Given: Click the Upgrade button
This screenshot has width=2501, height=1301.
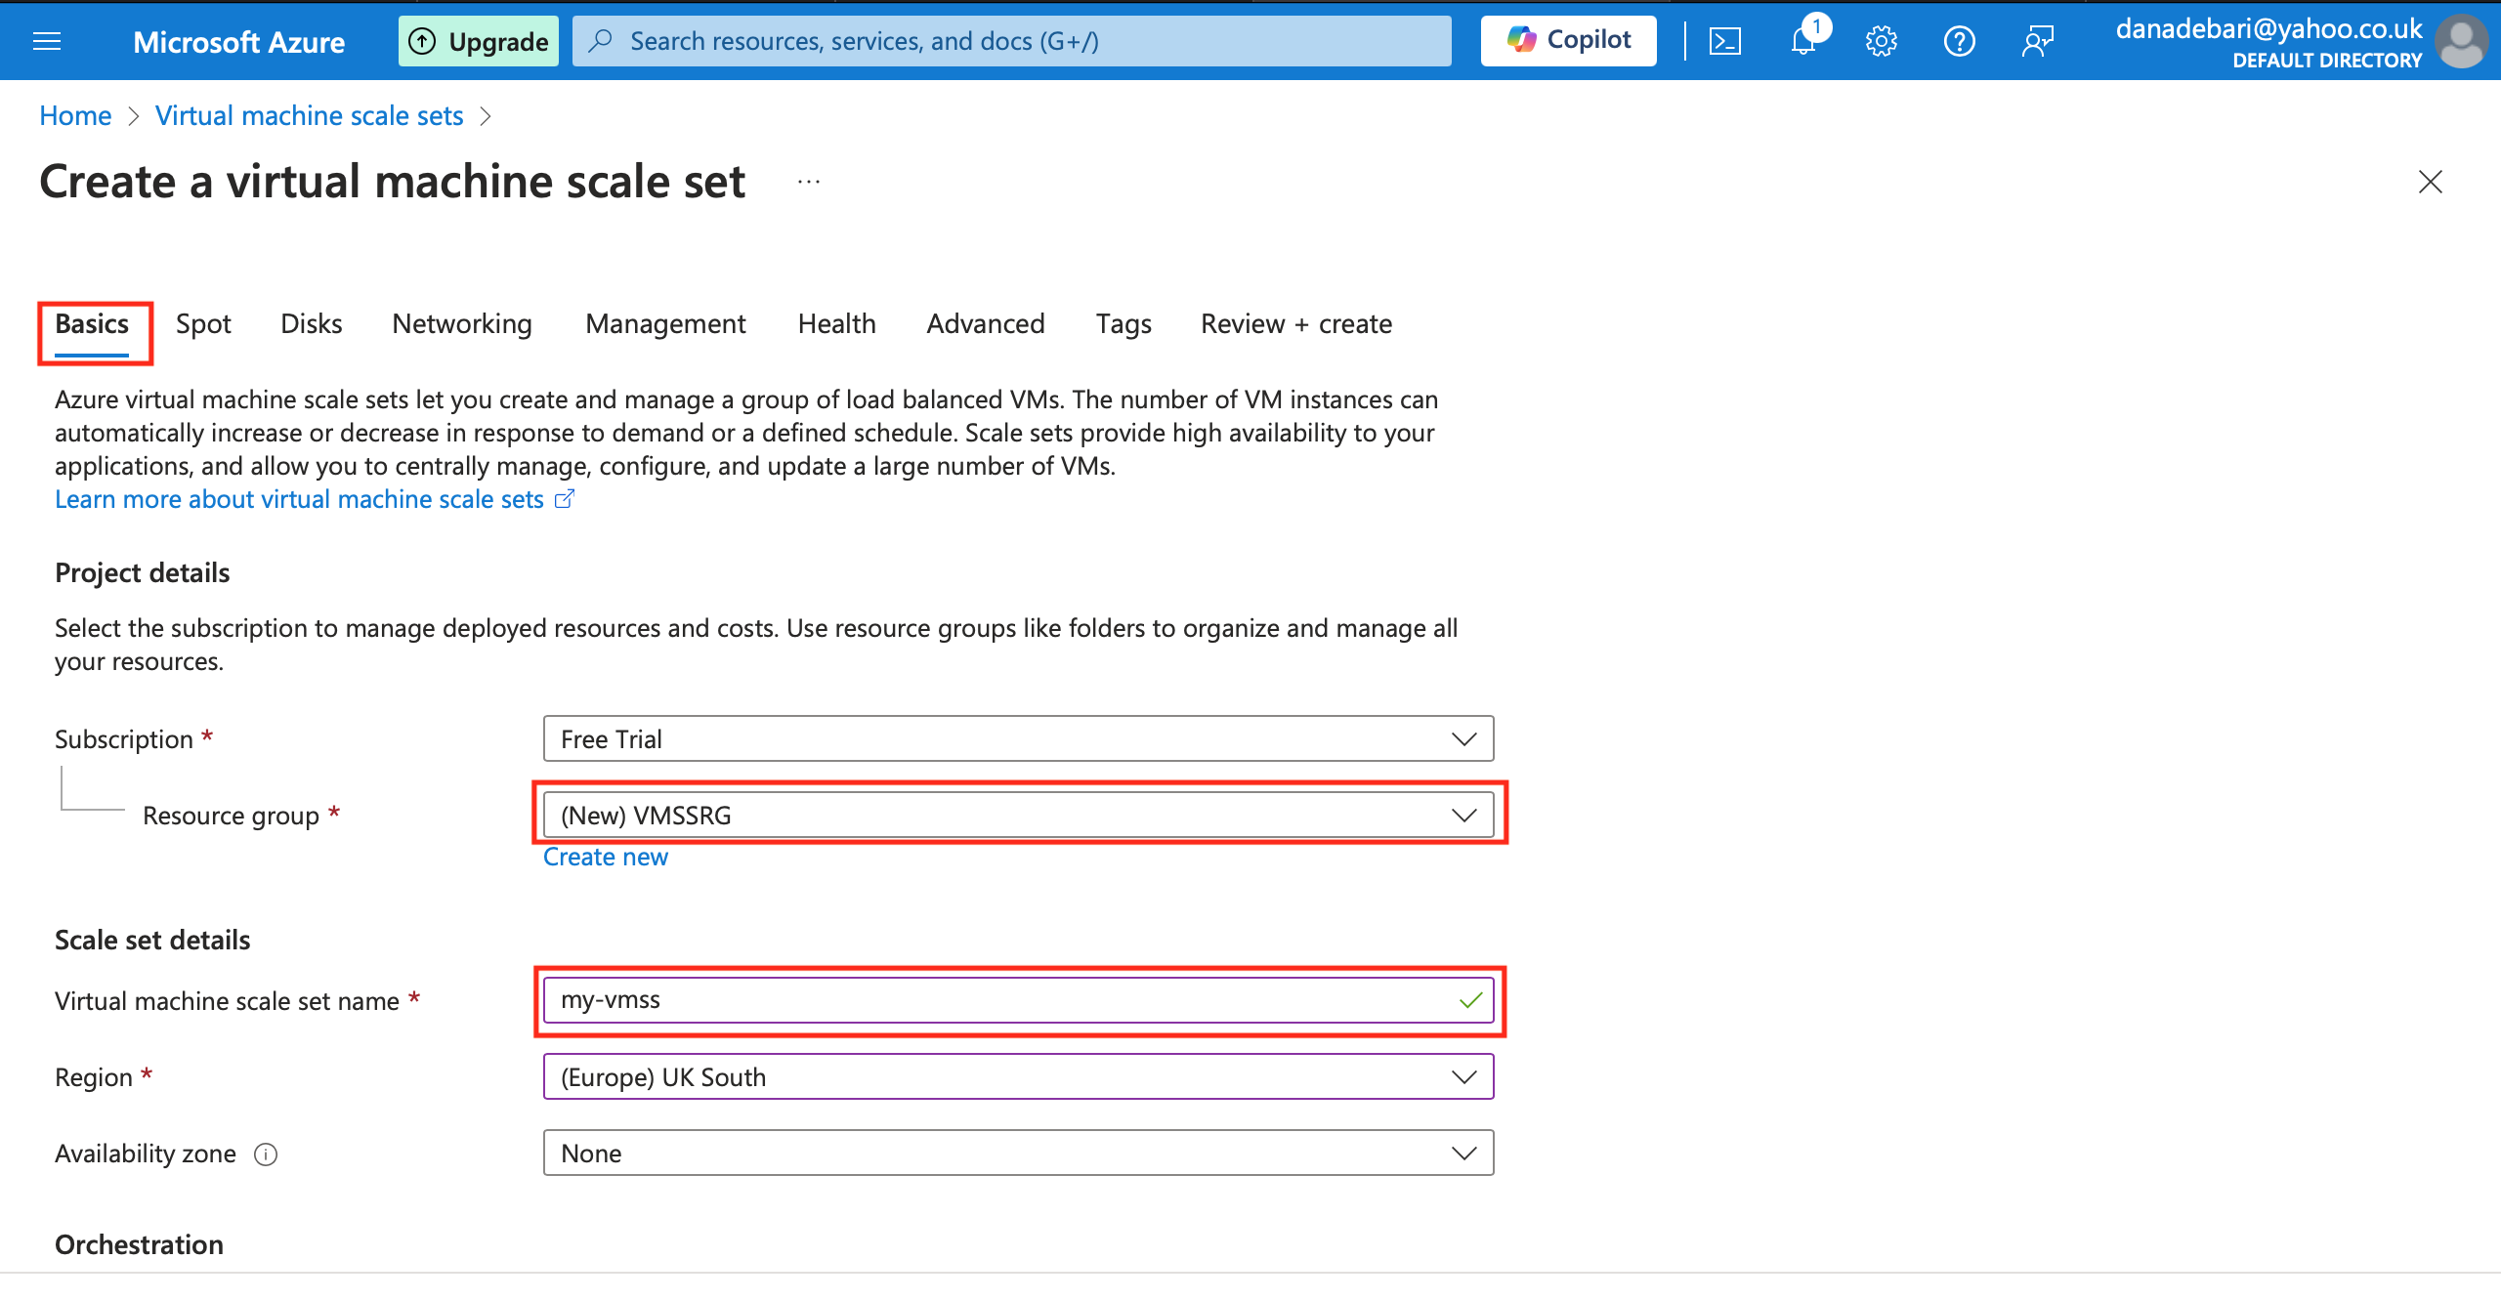Looking at the screenshot, I should click(479, 41).
